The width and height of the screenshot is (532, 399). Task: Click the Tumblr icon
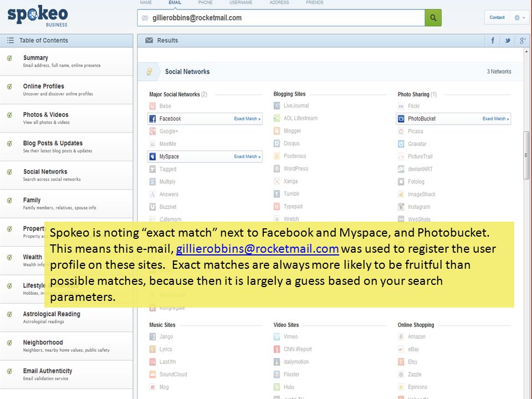tap(277, 194)
